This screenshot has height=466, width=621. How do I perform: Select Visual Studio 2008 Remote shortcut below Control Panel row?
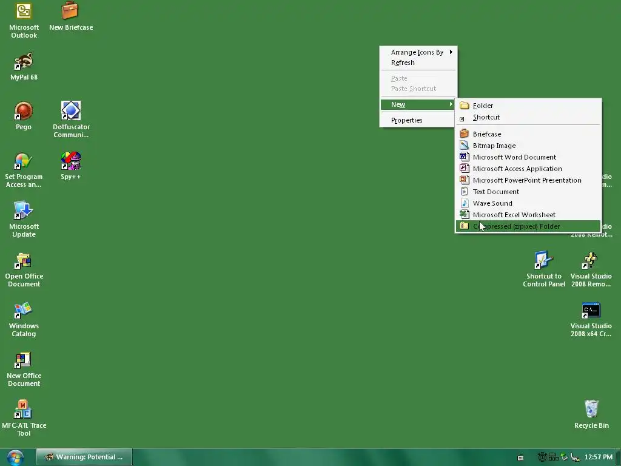pyautogui.click(x=591, y=269)
